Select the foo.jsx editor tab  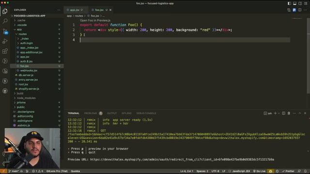coord(99,10)
